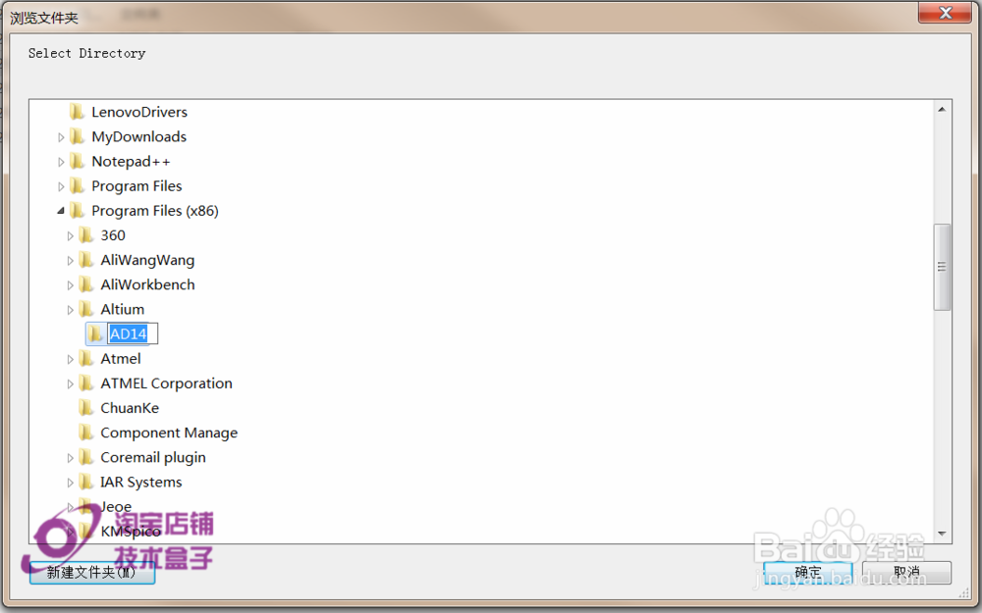Click the AliWangWang folder icon
Viewport: 982px width, 613px height.
(86, 260)
